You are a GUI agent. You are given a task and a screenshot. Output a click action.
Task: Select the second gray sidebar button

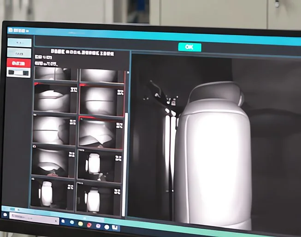click(x=19, y=53)
